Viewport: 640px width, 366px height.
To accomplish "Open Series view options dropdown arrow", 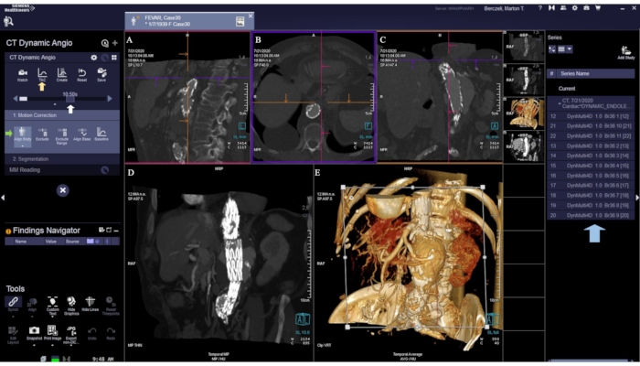I will tap(570, 49).
